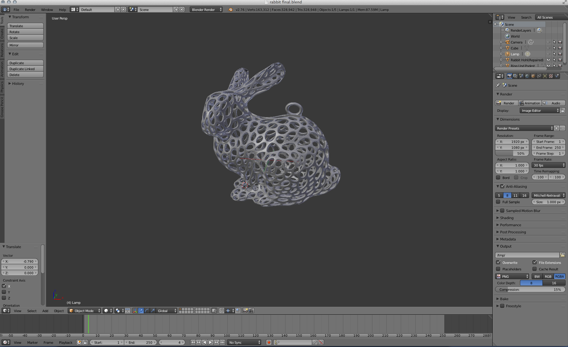Open Object properties tab cube icon
Image resolution: width=568 pixels, height=347 pixels.
(533, 76)
